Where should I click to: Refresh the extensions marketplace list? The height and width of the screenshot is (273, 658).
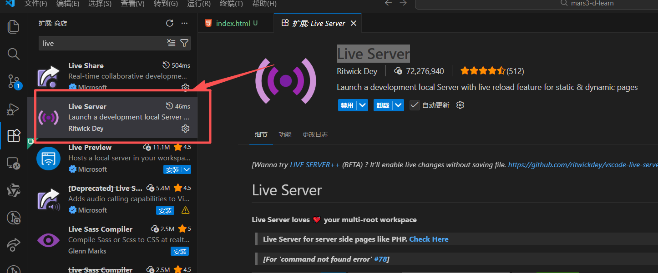pos(170,23)
